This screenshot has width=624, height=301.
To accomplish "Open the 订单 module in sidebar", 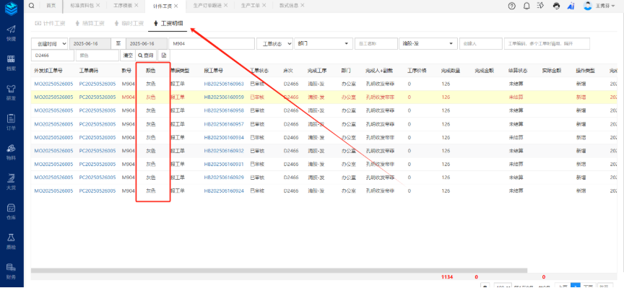I will (x=11, y=121).
